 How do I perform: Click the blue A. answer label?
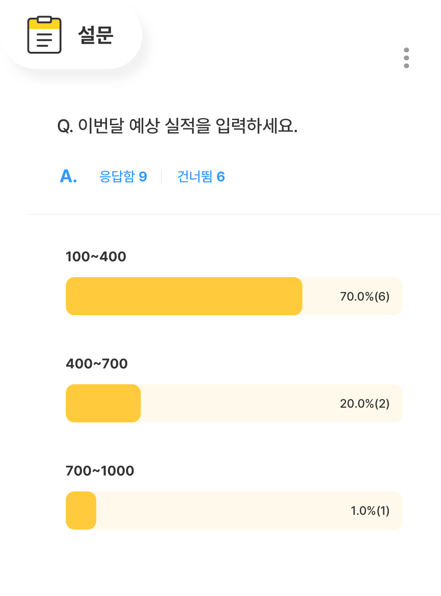(69, 176)
